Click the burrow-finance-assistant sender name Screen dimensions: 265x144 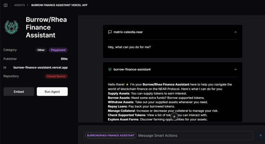click(132, 69)
